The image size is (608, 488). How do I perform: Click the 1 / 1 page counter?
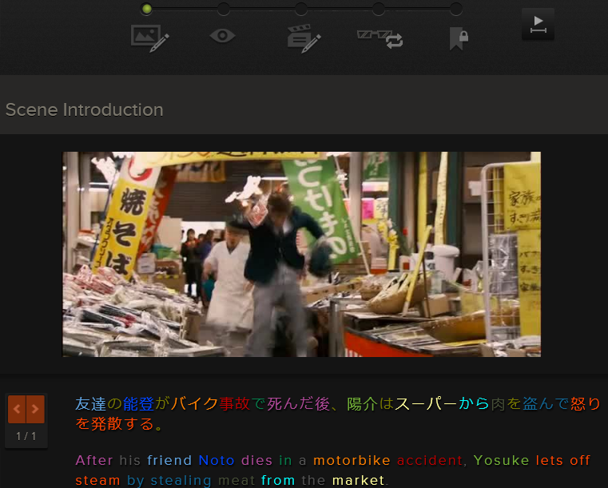pos(26,436)
